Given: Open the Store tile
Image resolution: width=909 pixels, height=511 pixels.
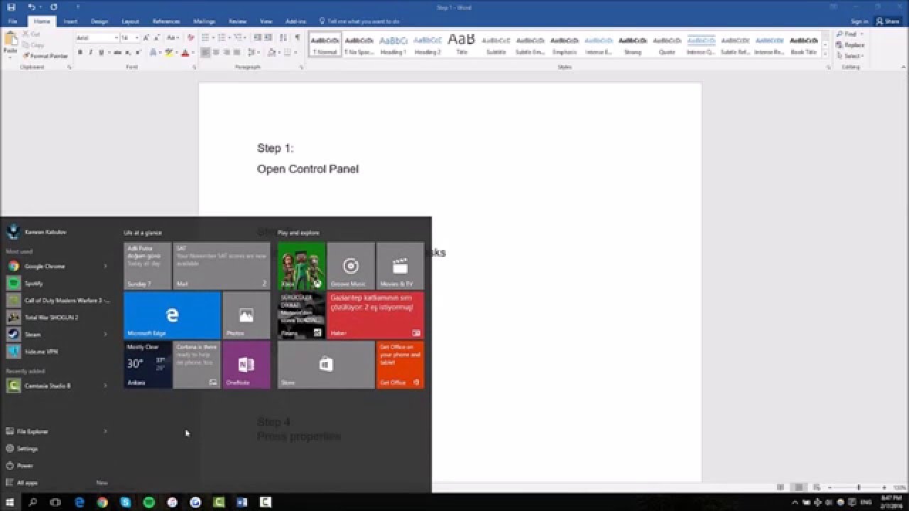Looking at the screenshot, I should coord(326,364).
